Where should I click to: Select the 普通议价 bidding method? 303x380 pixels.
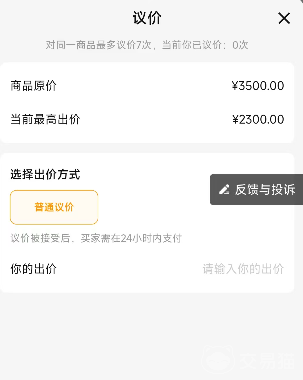click(54, 207)
